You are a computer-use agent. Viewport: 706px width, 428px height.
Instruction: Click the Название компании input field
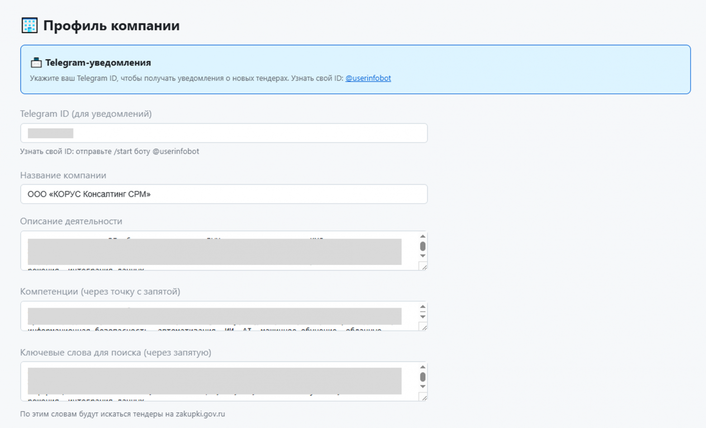[224, 194]
